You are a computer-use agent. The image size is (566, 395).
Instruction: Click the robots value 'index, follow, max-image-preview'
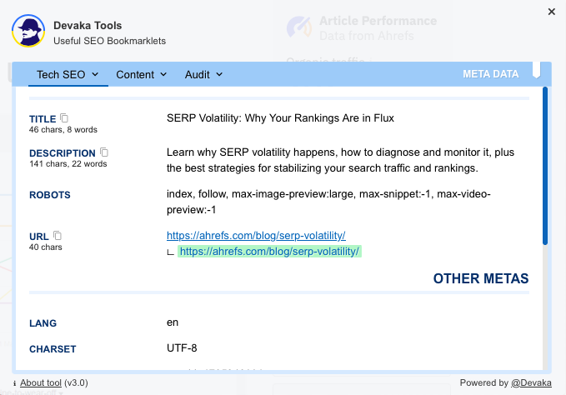pyautogui.click(x=328, y=202)
